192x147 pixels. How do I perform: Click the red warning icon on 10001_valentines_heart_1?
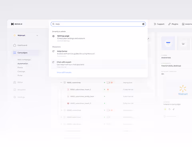pos(108,89)
